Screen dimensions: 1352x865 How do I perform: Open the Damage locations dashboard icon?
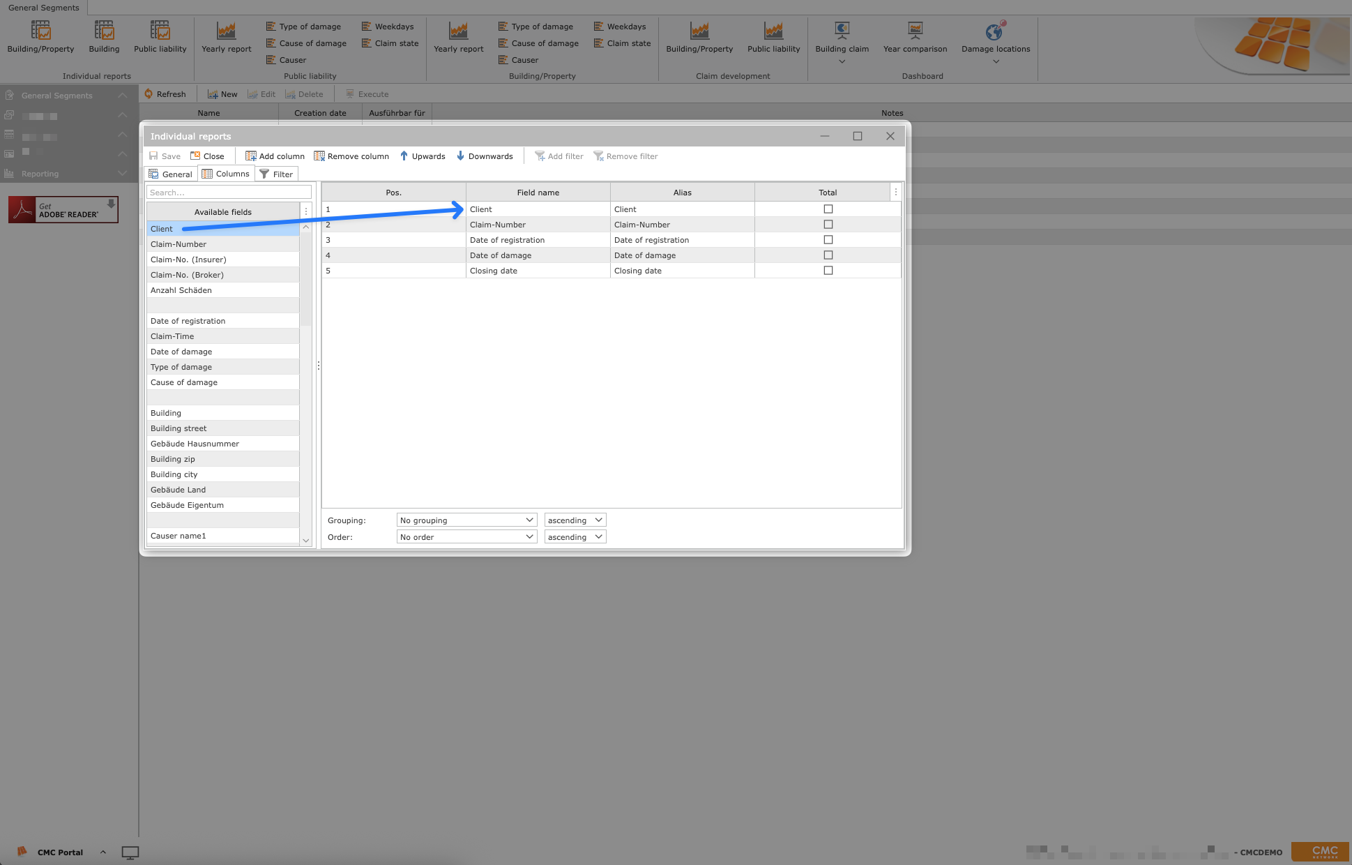click(994, 31)
